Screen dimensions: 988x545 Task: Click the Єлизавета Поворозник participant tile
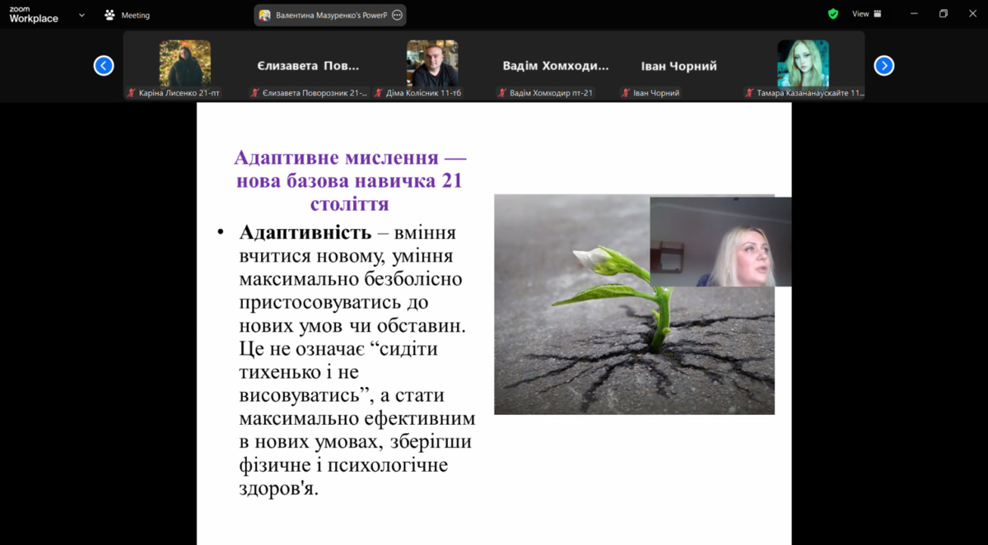click(x=309, y=66)
